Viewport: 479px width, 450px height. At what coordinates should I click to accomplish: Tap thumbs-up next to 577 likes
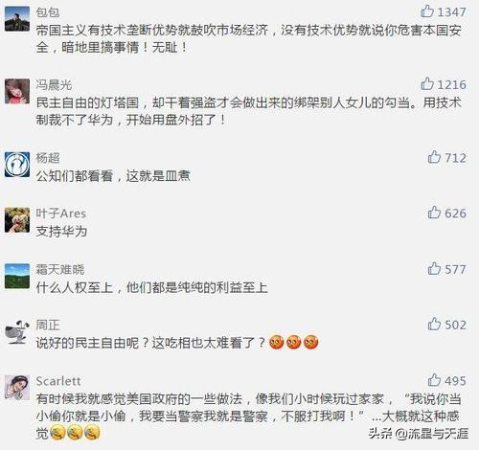434,269
